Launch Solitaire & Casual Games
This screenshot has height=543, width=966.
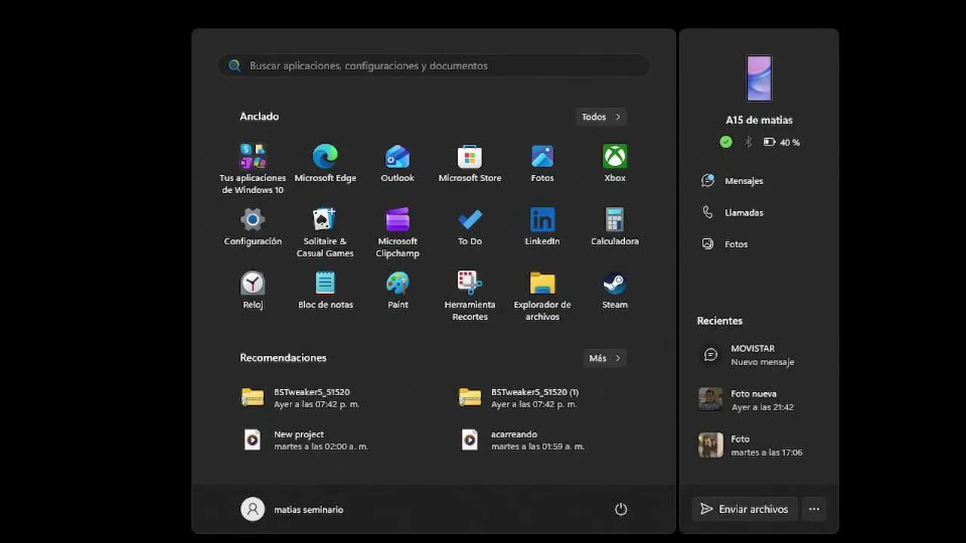click(325, 232)
